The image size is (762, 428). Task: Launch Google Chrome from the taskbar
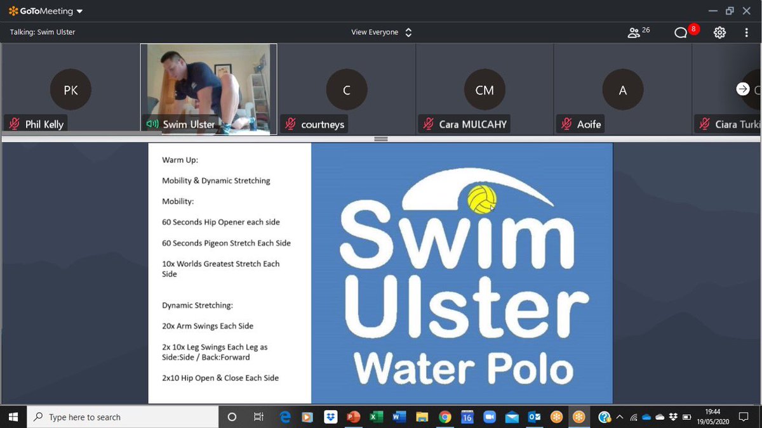pos(444,417)
